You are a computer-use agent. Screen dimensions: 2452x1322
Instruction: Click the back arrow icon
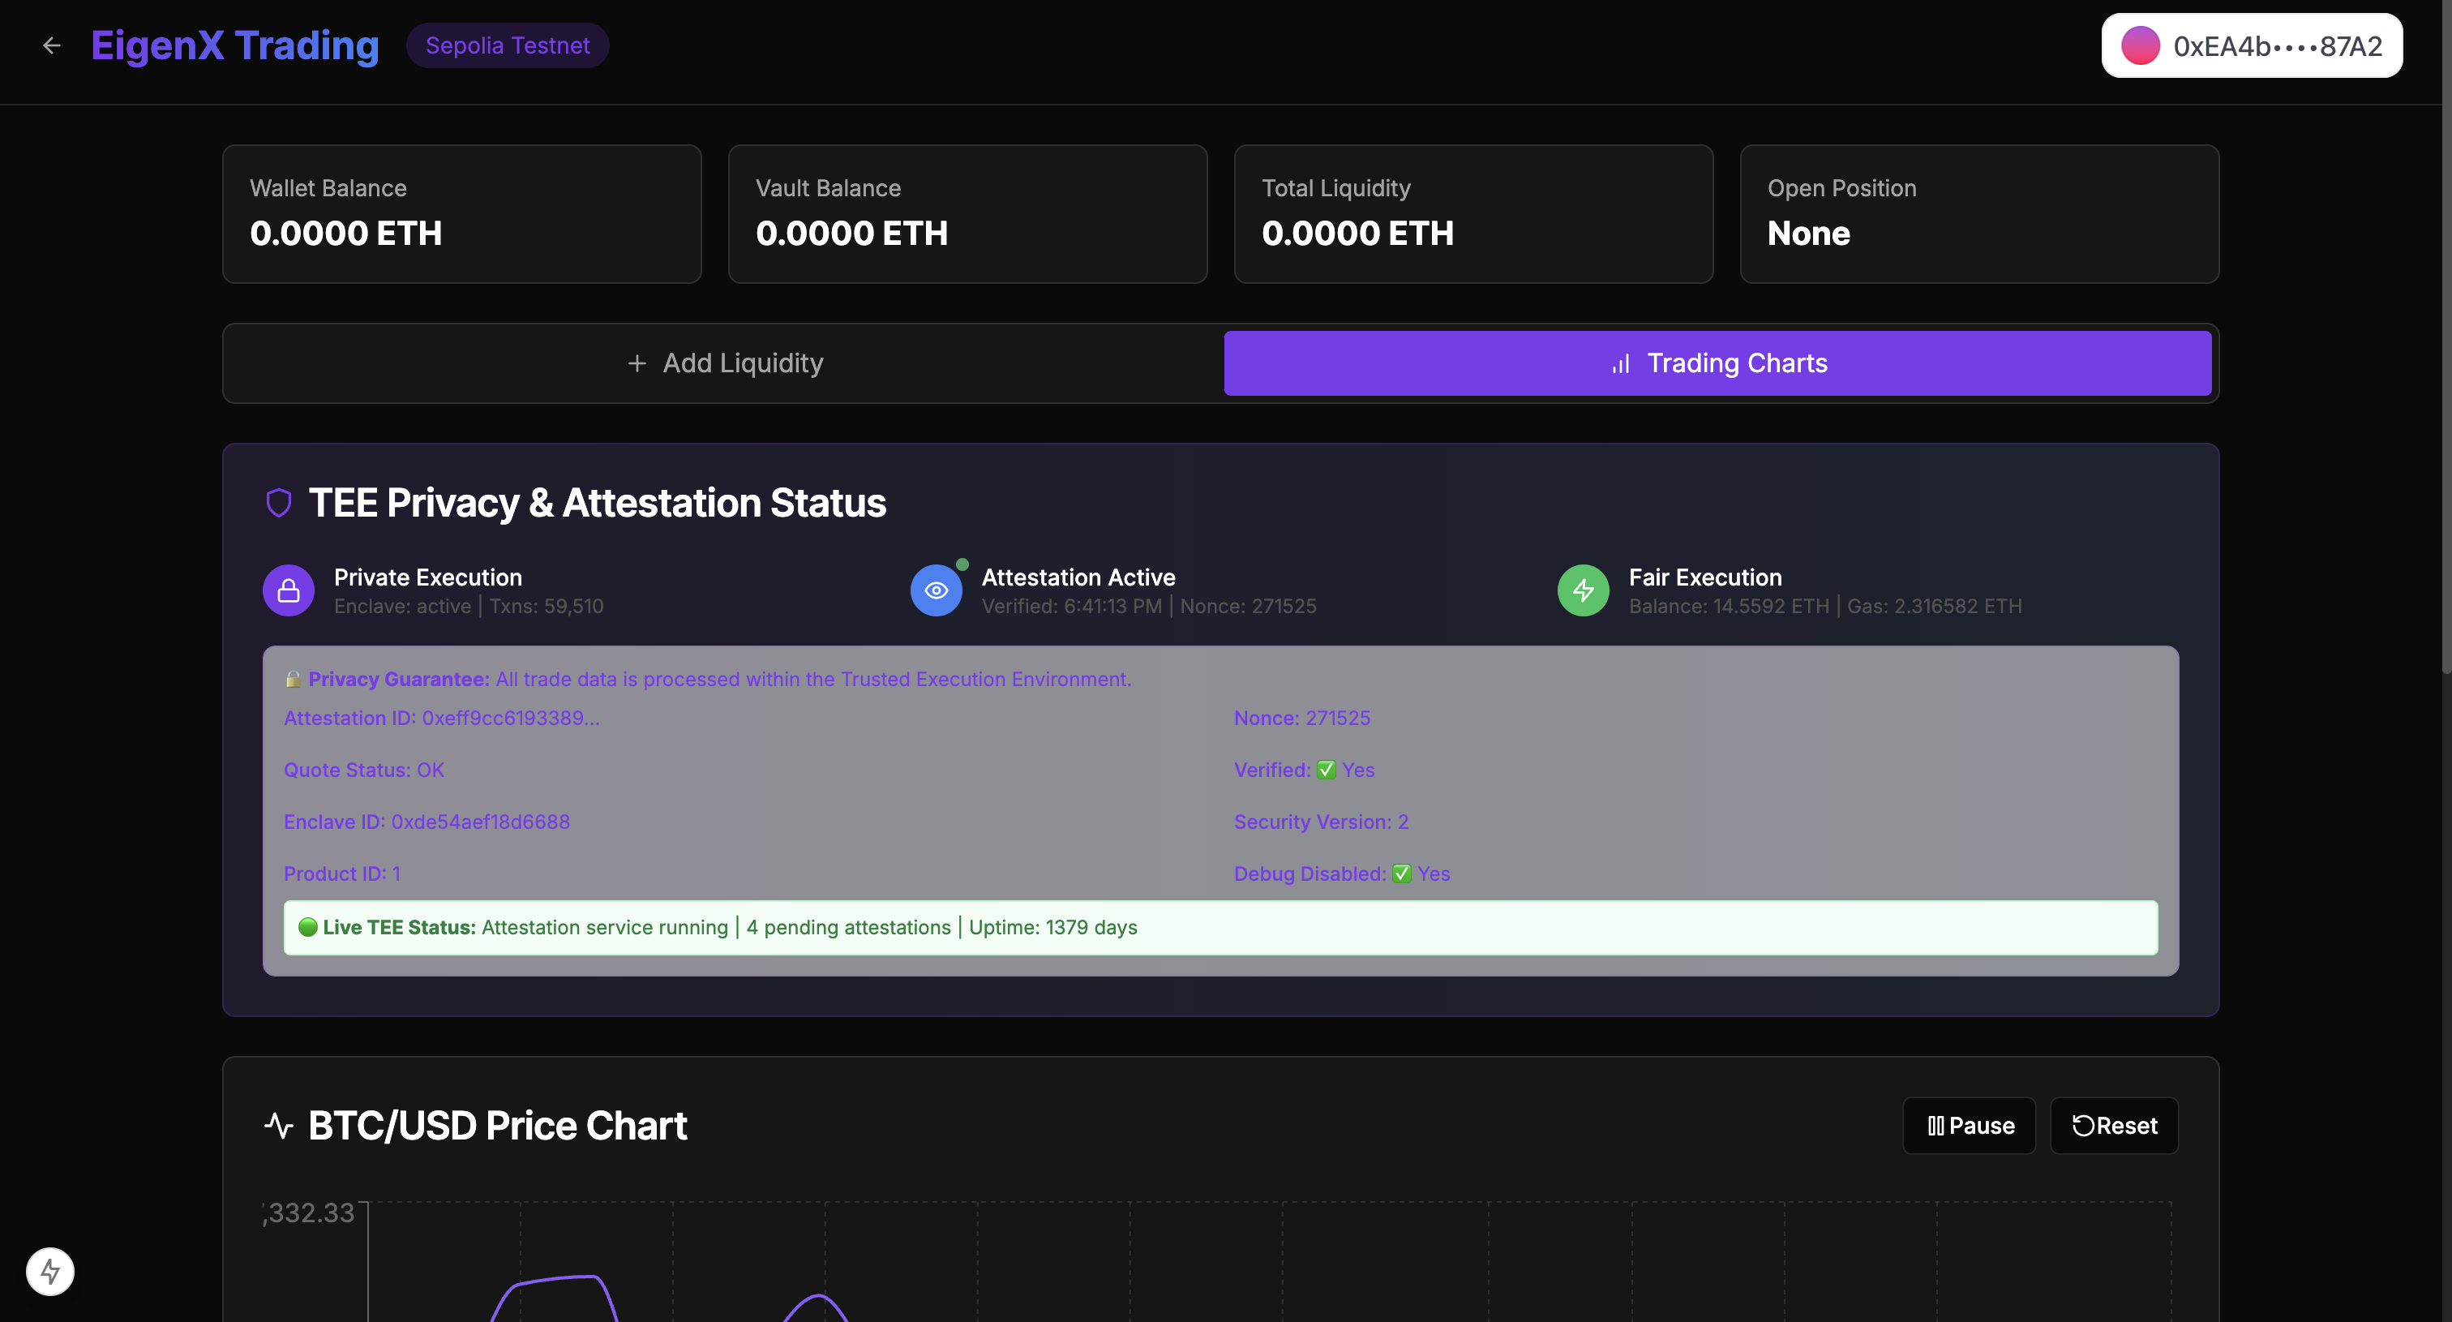click(51, 45)
